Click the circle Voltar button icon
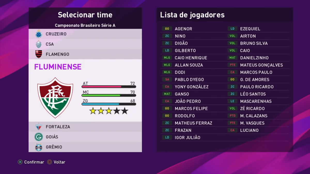The height and width of the screenshot is (174, 310). pos(50,162)
